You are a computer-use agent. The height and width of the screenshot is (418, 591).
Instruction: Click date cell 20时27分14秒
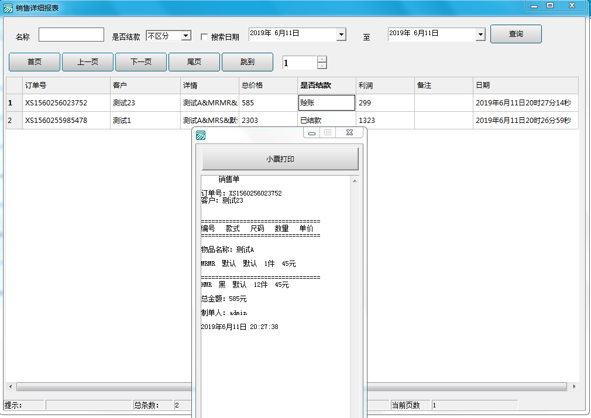pyautogui.click(x=525, y=103)
